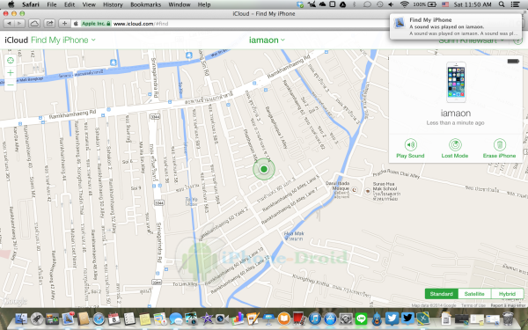
Task: Open the iamaon devices dropdown
Action: pyautogui.click(x=267, y=40)
